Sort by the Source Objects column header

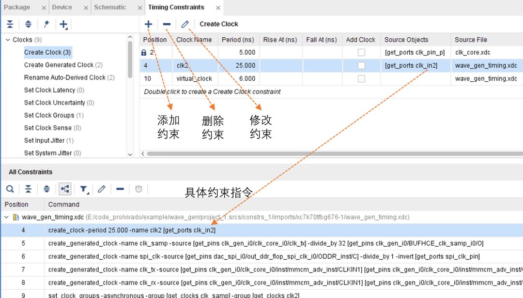coord(415,40)
